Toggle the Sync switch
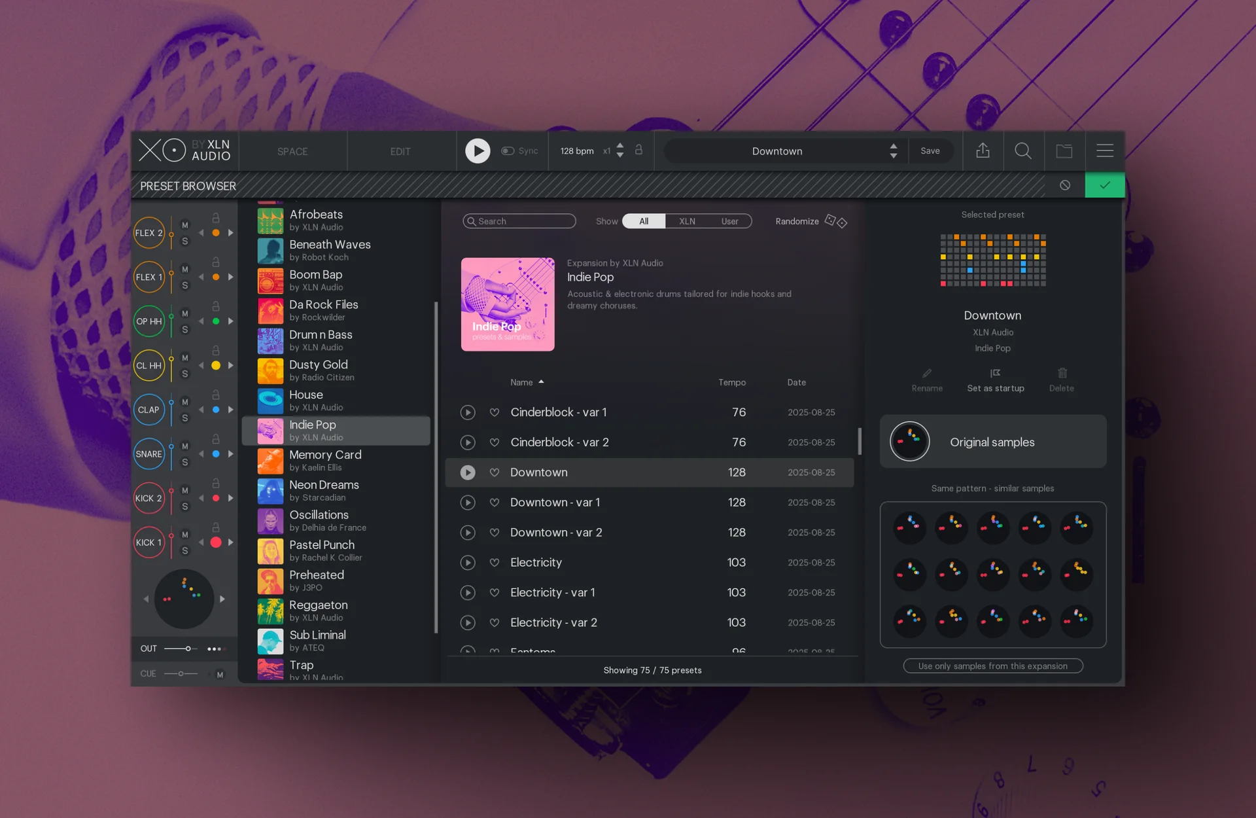Image resolution: width=1256 pixels, height=818 pixels. click(x=508, y=151)
